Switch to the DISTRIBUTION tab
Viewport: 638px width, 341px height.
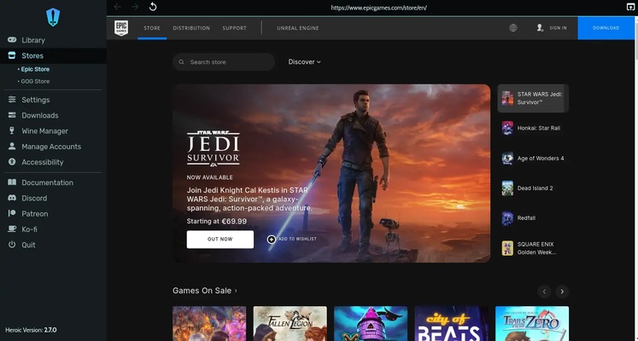pyautogui.click(x=191, y=28)
